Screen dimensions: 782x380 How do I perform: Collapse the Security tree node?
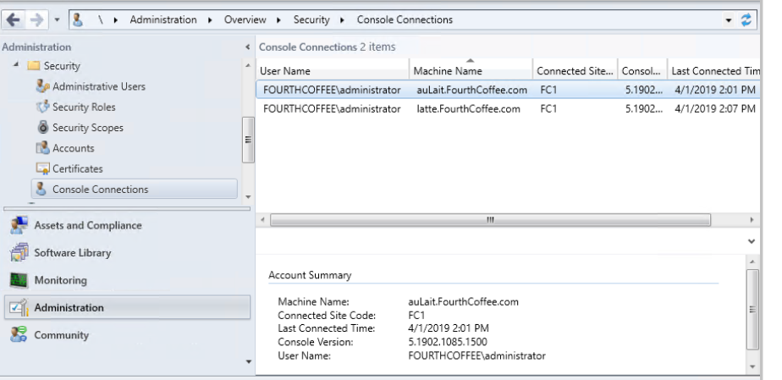(x=16, y=65)
